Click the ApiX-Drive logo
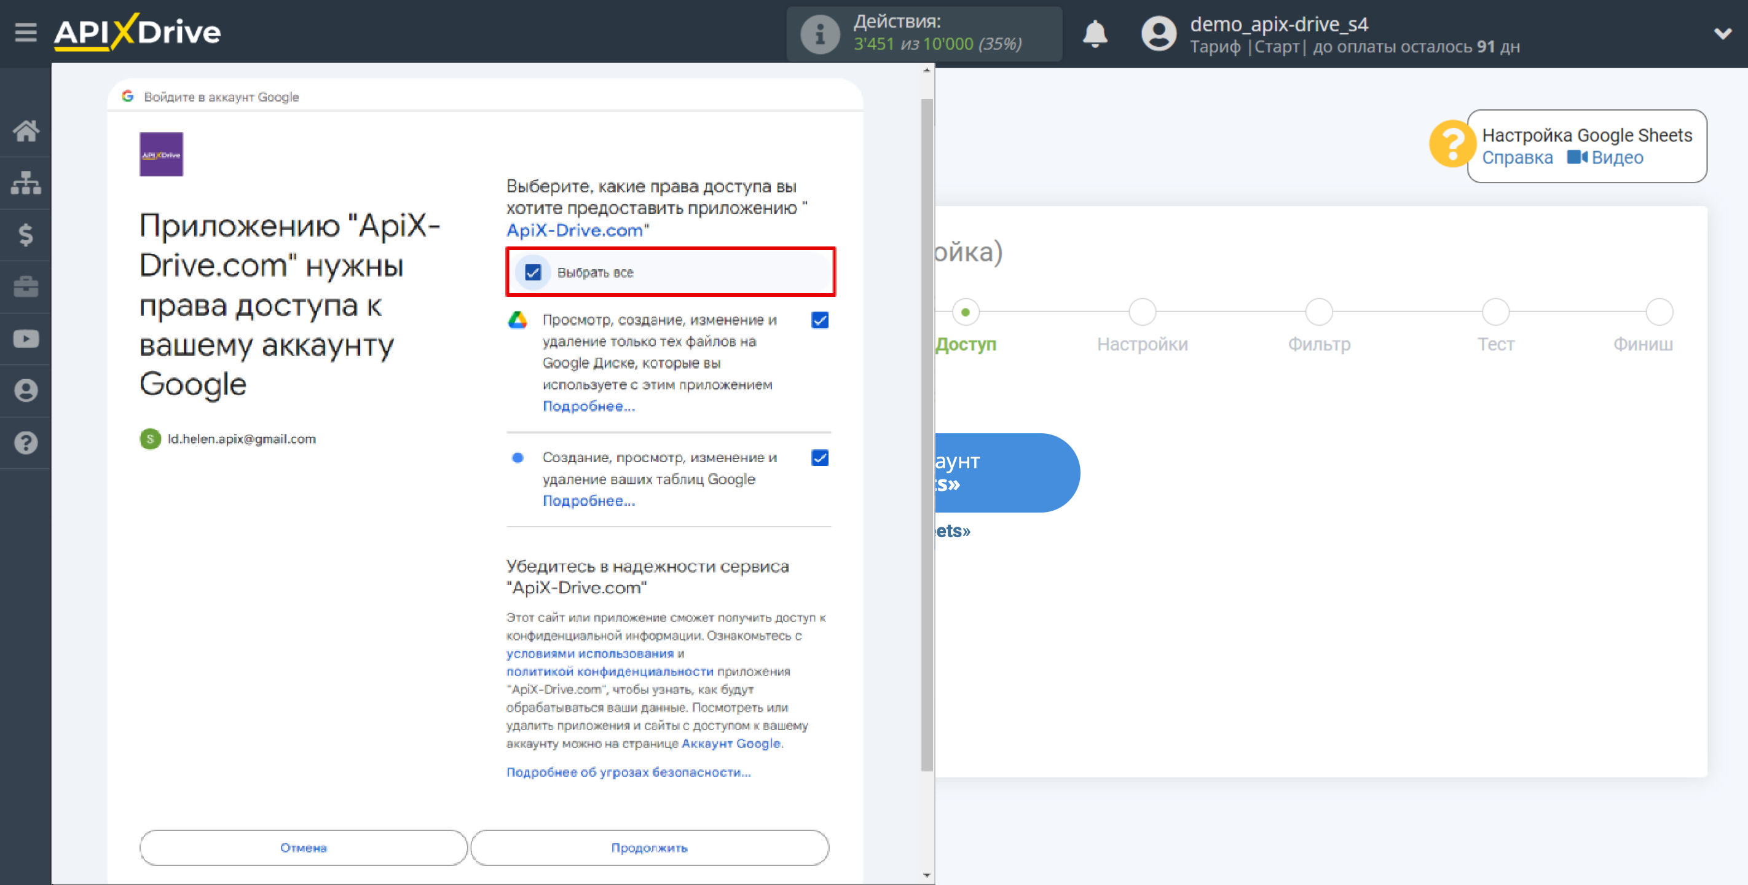 click(137, 32)
